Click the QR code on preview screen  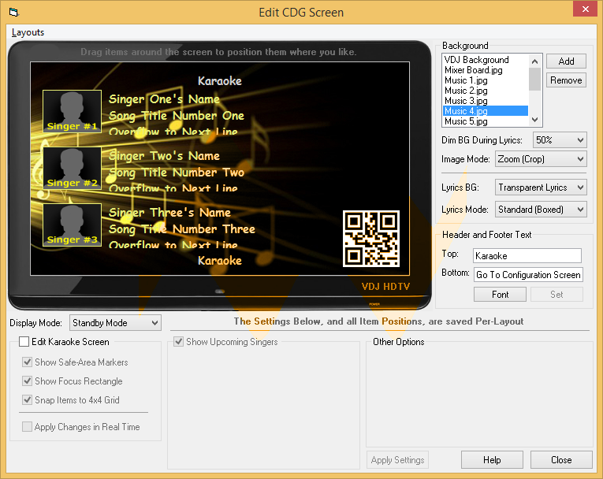[x=371, y=239]
